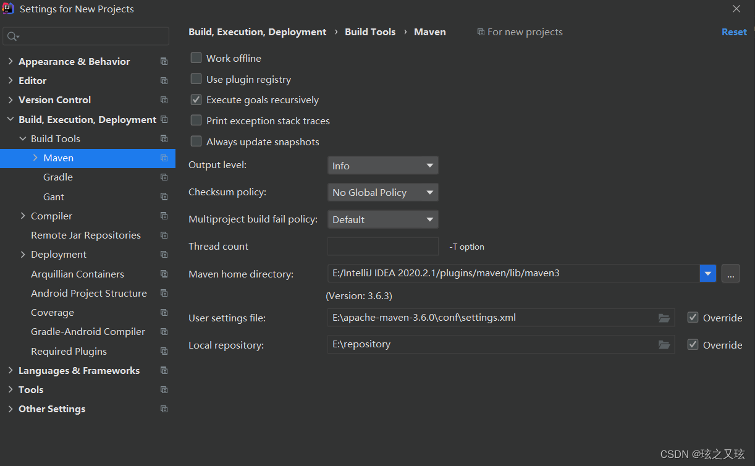Toggle Override for User settings file
The image size is (755, 466).
pos(693,318)
